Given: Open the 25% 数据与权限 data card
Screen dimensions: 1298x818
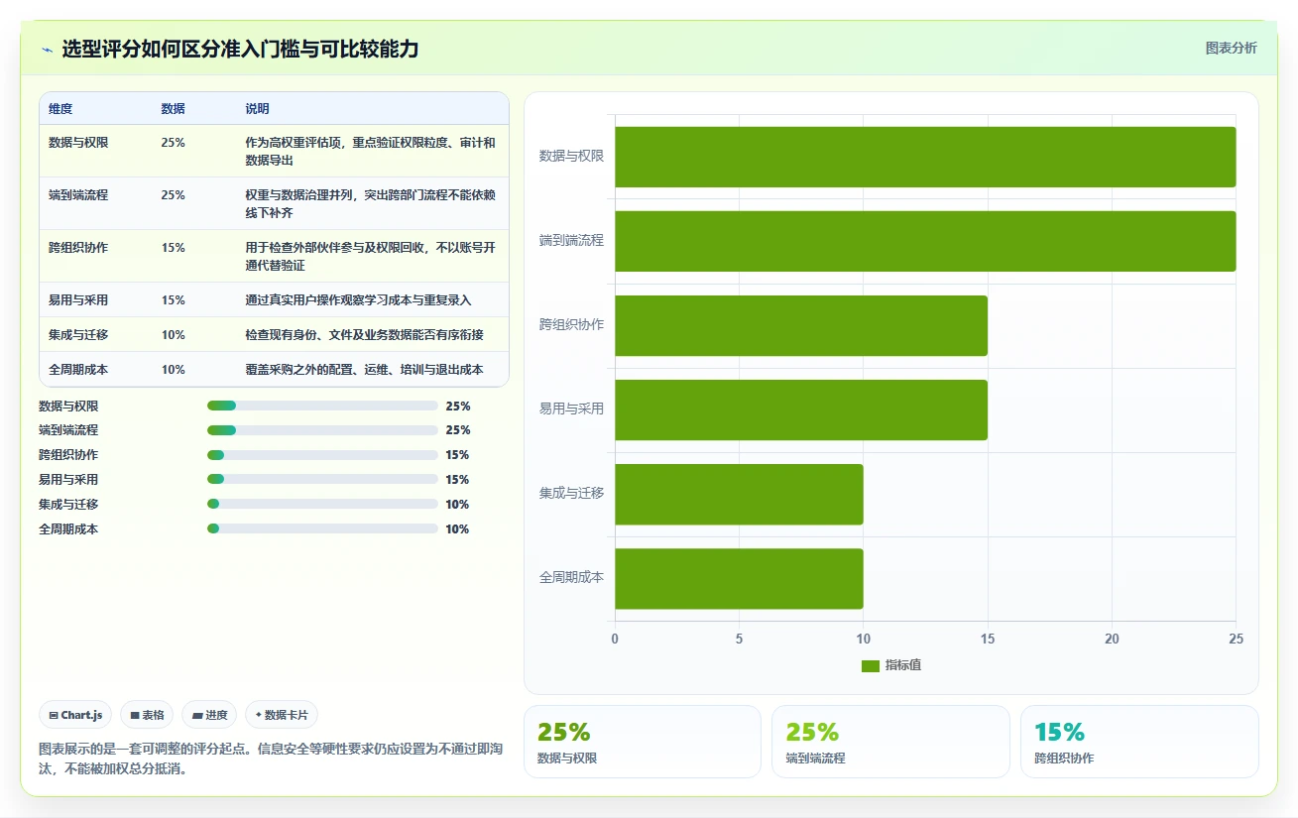Looking at the screenshot, I should 643,742.
